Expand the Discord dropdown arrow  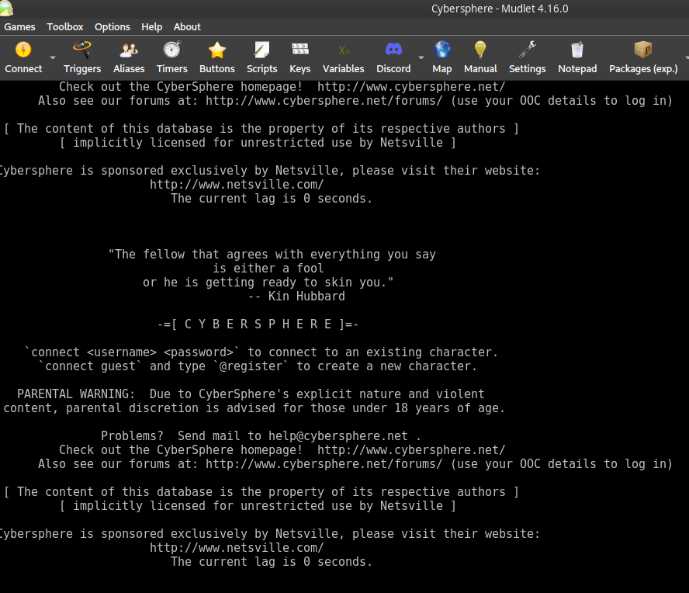click(420, 57)
